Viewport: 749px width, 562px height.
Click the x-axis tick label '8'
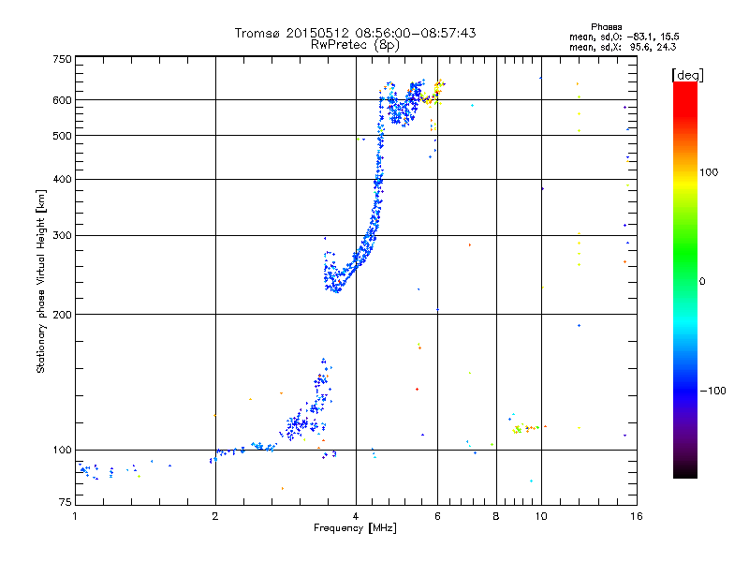[x=496, y=516]
